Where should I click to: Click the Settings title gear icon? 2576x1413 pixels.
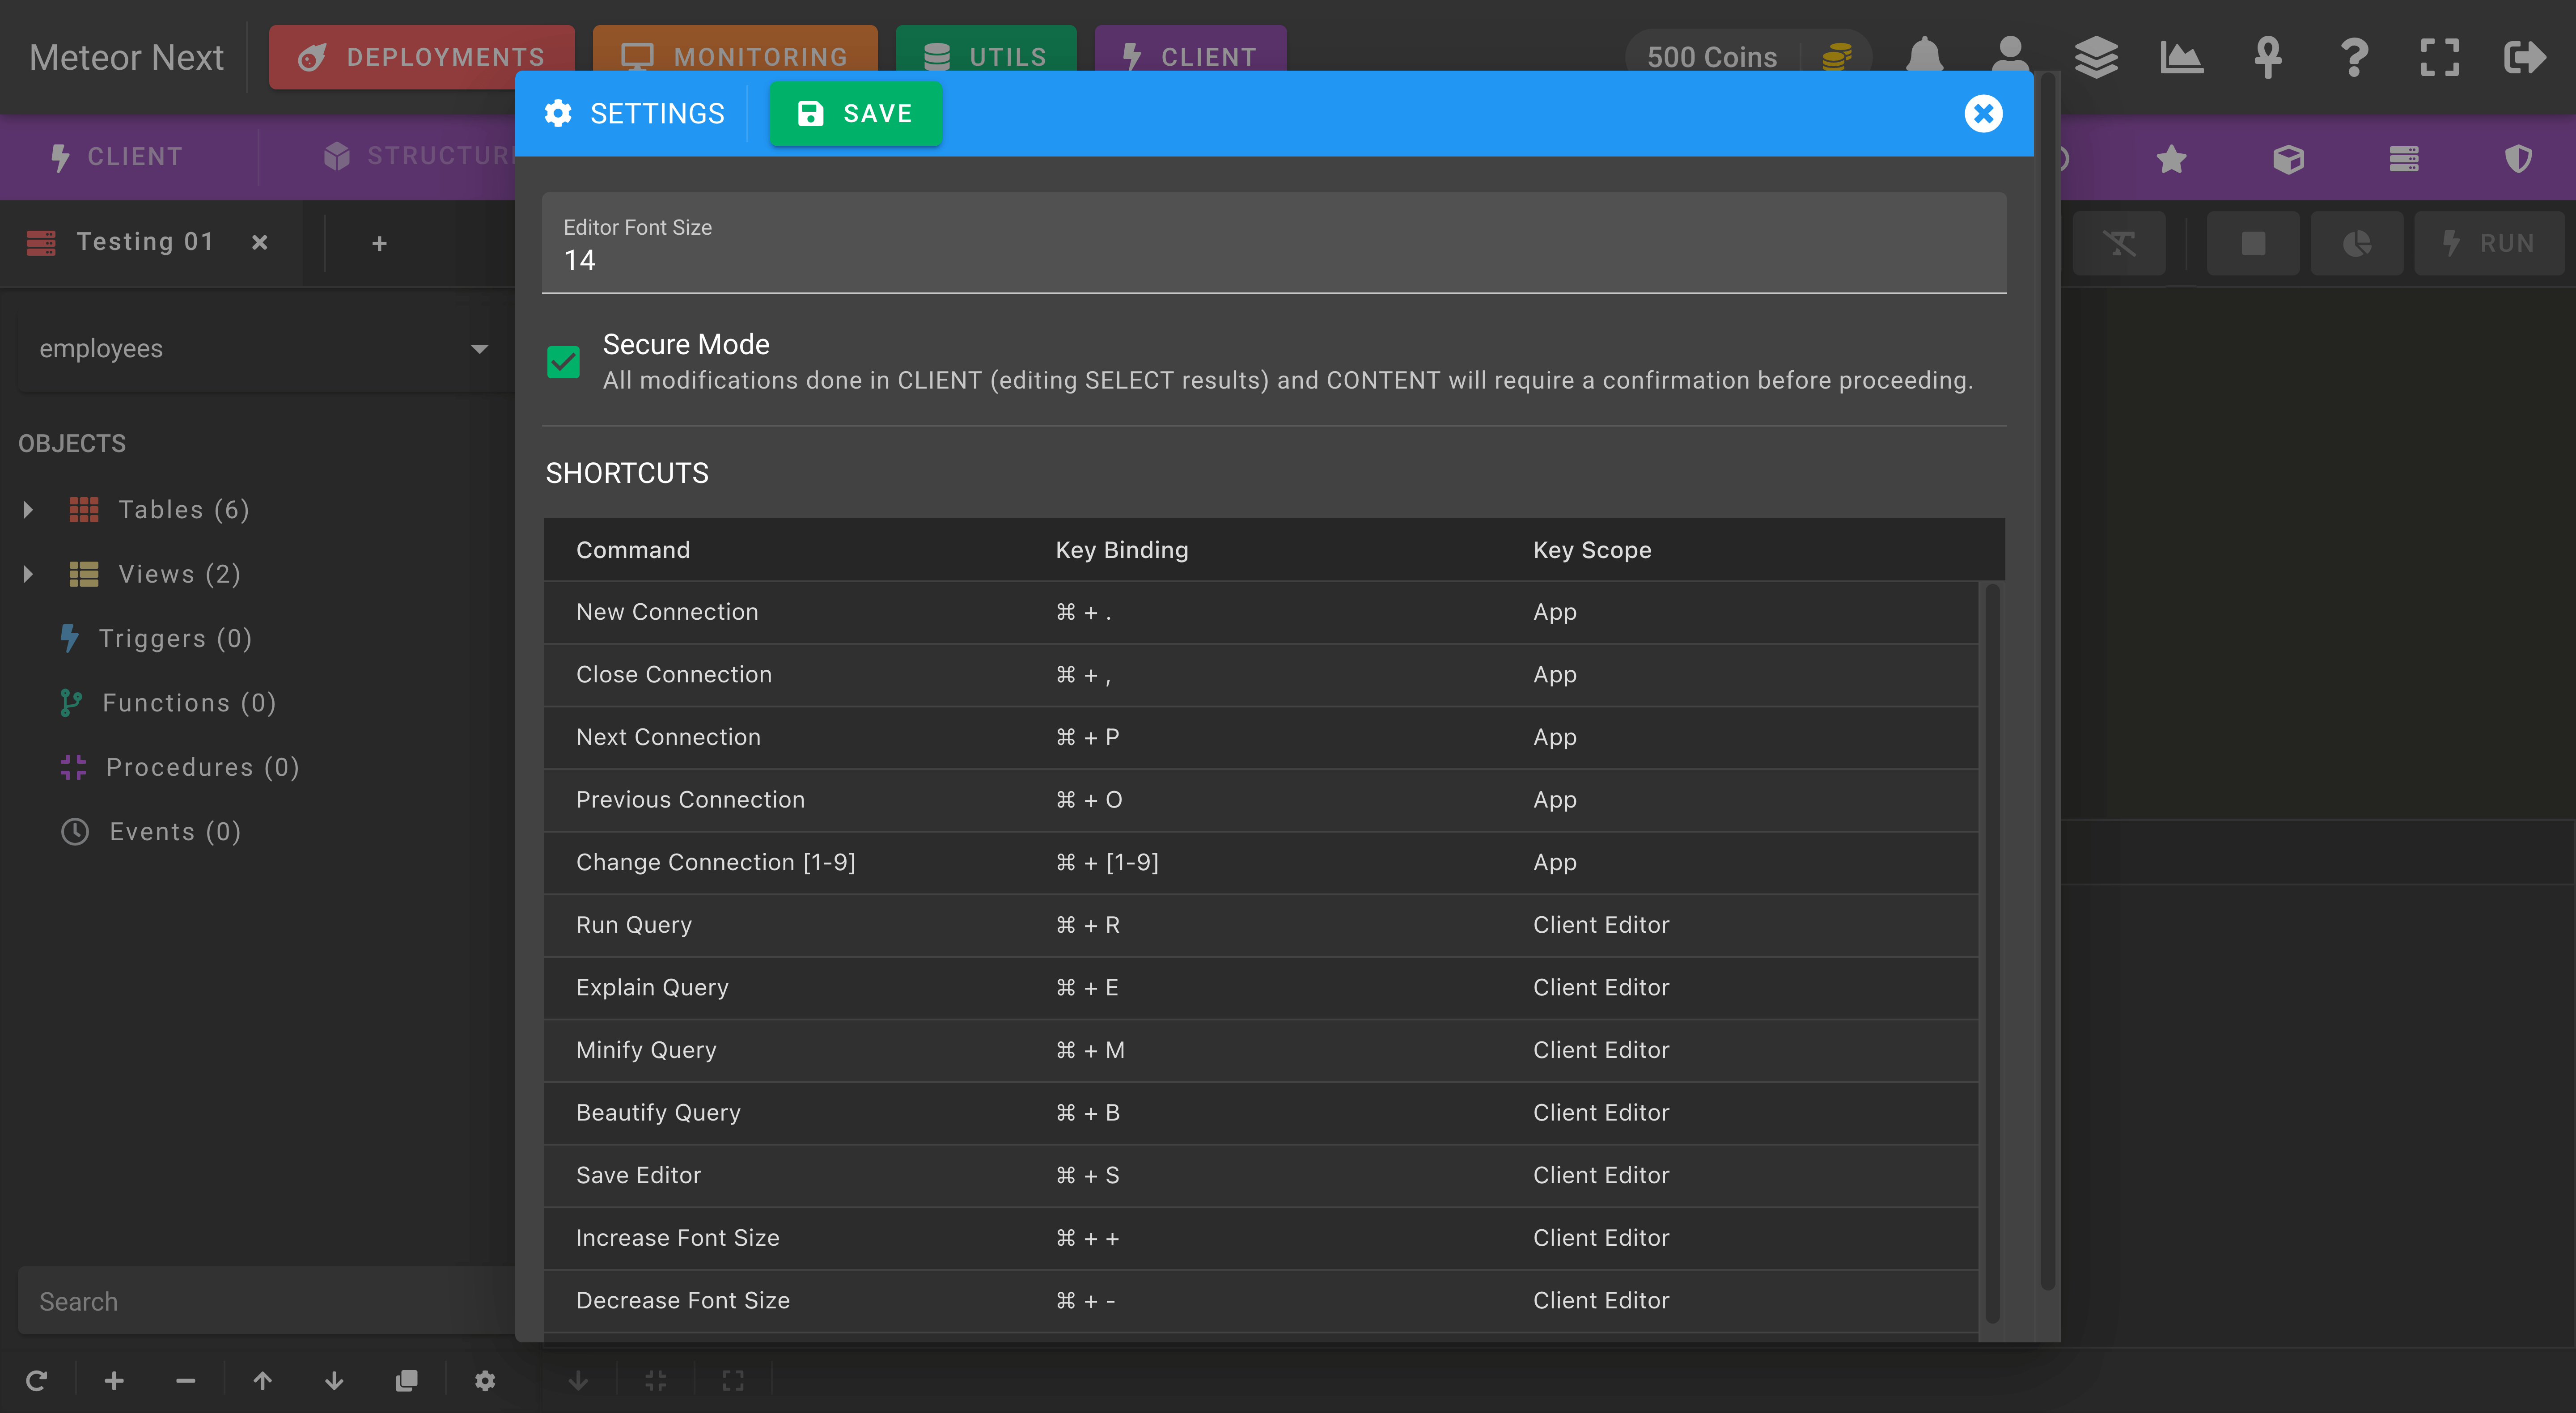tap(558, 113)
